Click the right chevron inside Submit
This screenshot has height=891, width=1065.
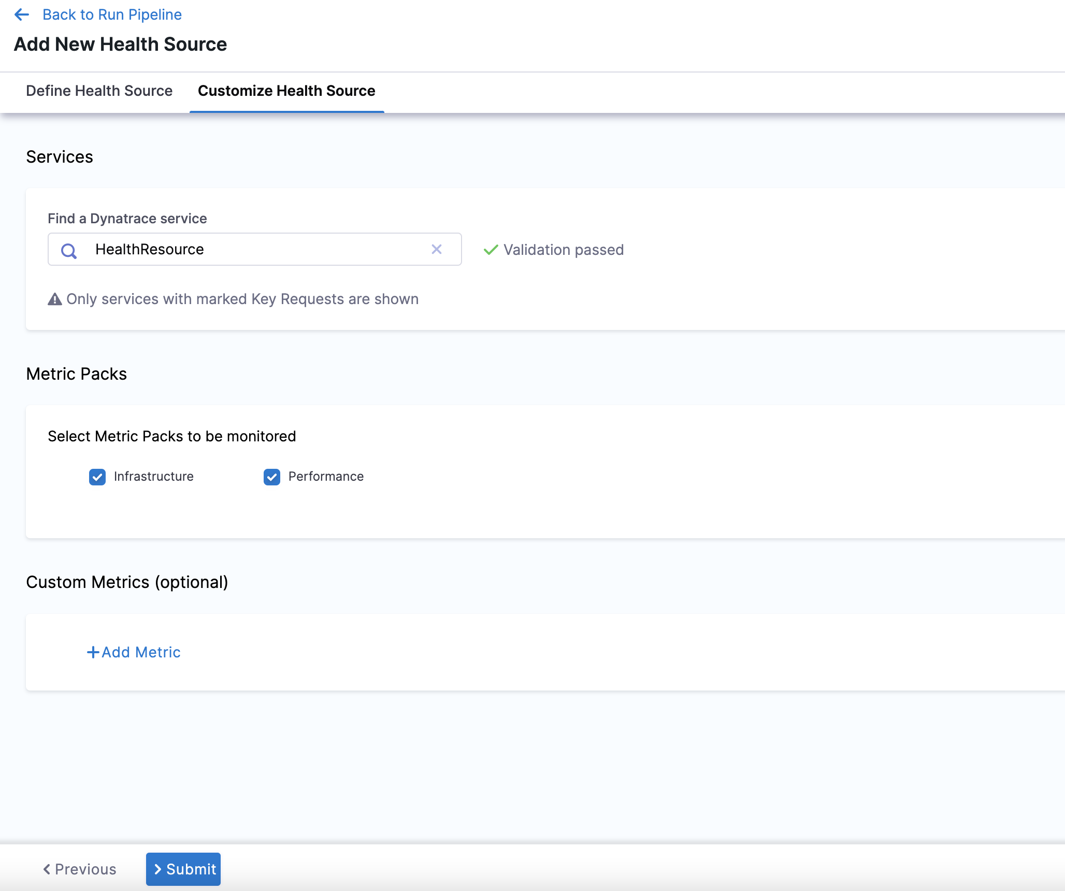[x=158, y=869]
